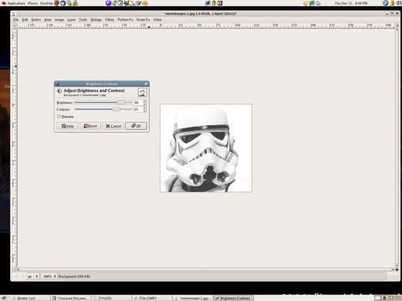Switch to Brightness-Contrast taskbar entry
The height and width of the screenshot is (301, 402).
click(234, 298)
